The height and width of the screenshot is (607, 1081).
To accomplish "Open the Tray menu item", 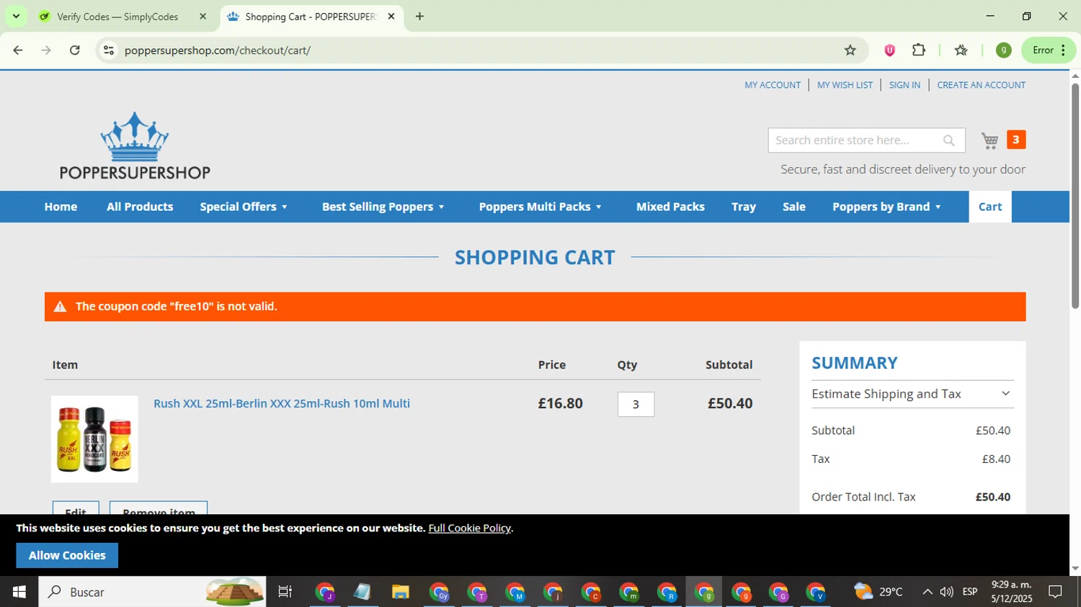I will (744, 207).
